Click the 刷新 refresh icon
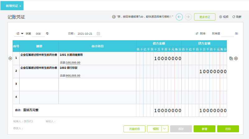 coord(234,17)
